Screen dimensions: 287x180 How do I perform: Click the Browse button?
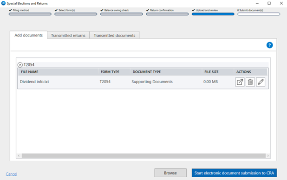click(170, 173)
